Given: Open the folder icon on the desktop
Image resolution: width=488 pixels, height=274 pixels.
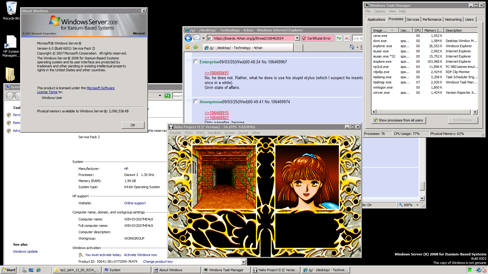Looking at the screenshot, I should click(x=10, y=74).
